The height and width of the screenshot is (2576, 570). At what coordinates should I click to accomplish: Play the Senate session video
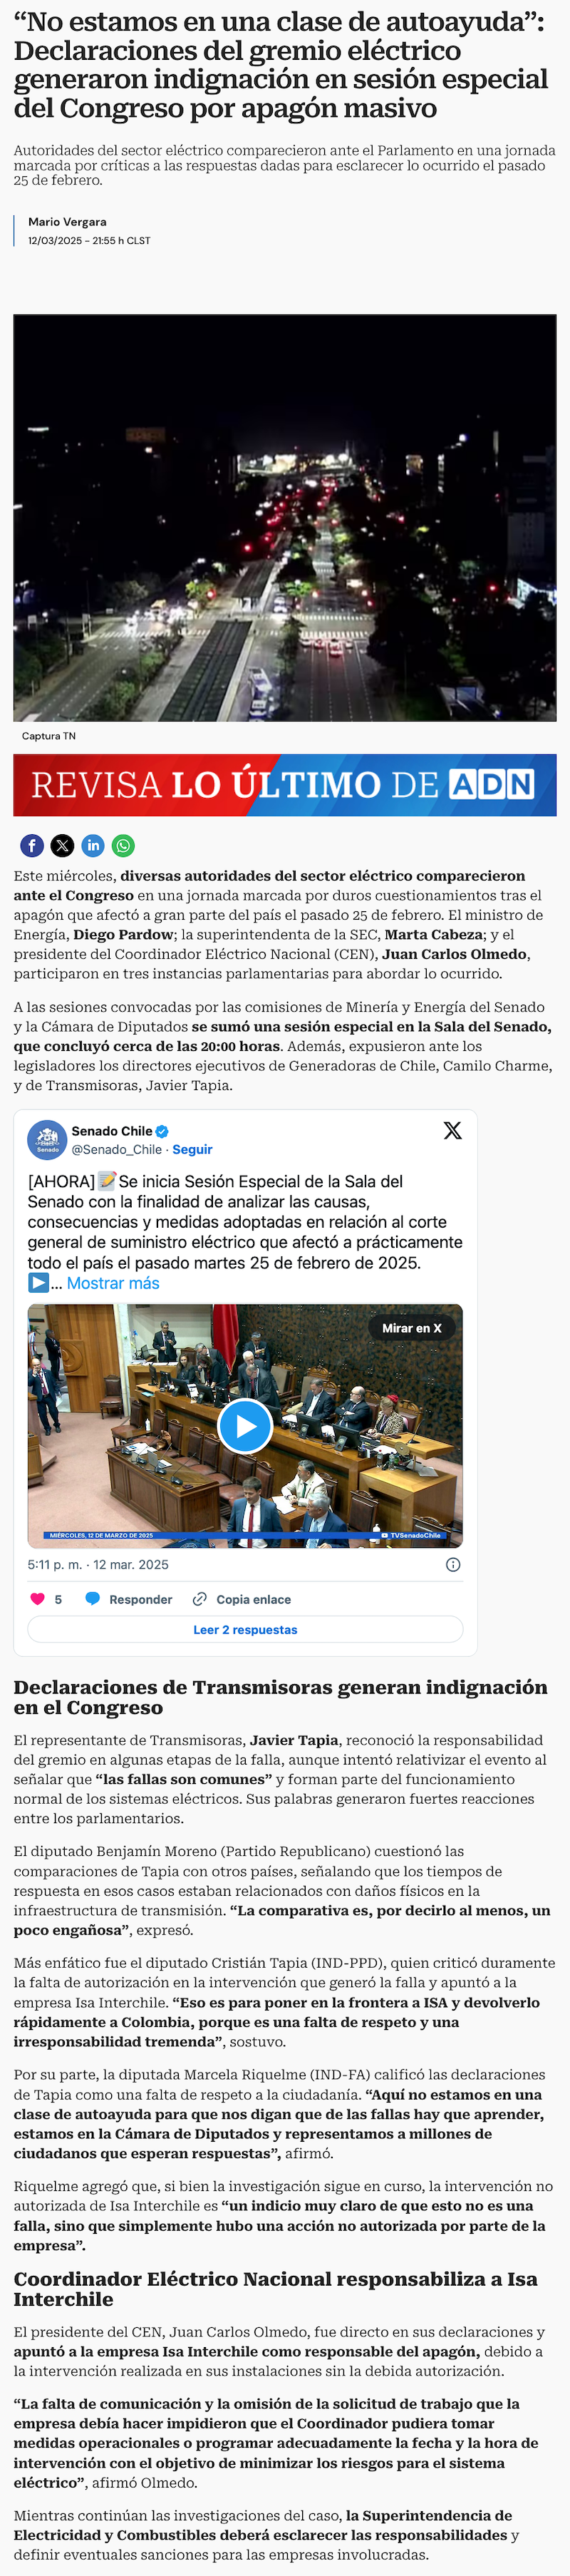point(245,1426)
